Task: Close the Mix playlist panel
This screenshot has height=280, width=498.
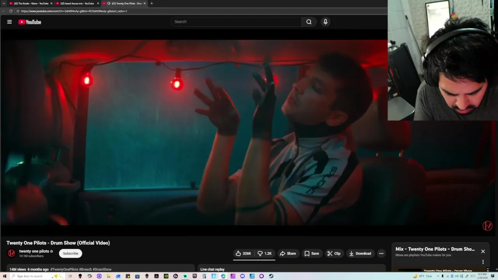Action: 483,251
